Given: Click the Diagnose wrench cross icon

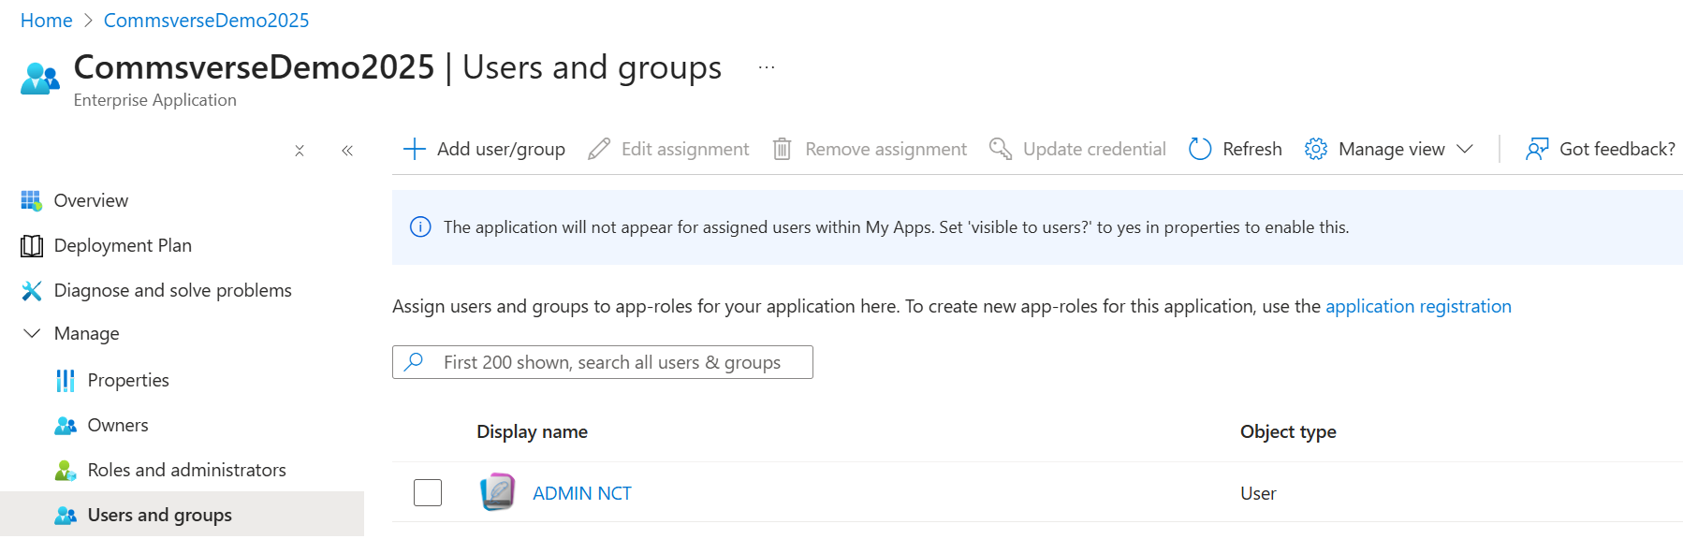Looking at the screenshot, I should coord(31,291).
